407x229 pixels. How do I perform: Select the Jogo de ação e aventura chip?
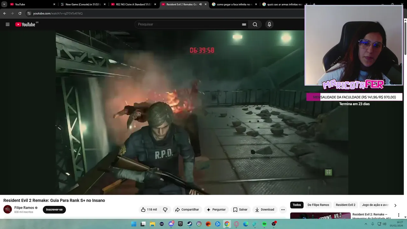coord(375,205)
